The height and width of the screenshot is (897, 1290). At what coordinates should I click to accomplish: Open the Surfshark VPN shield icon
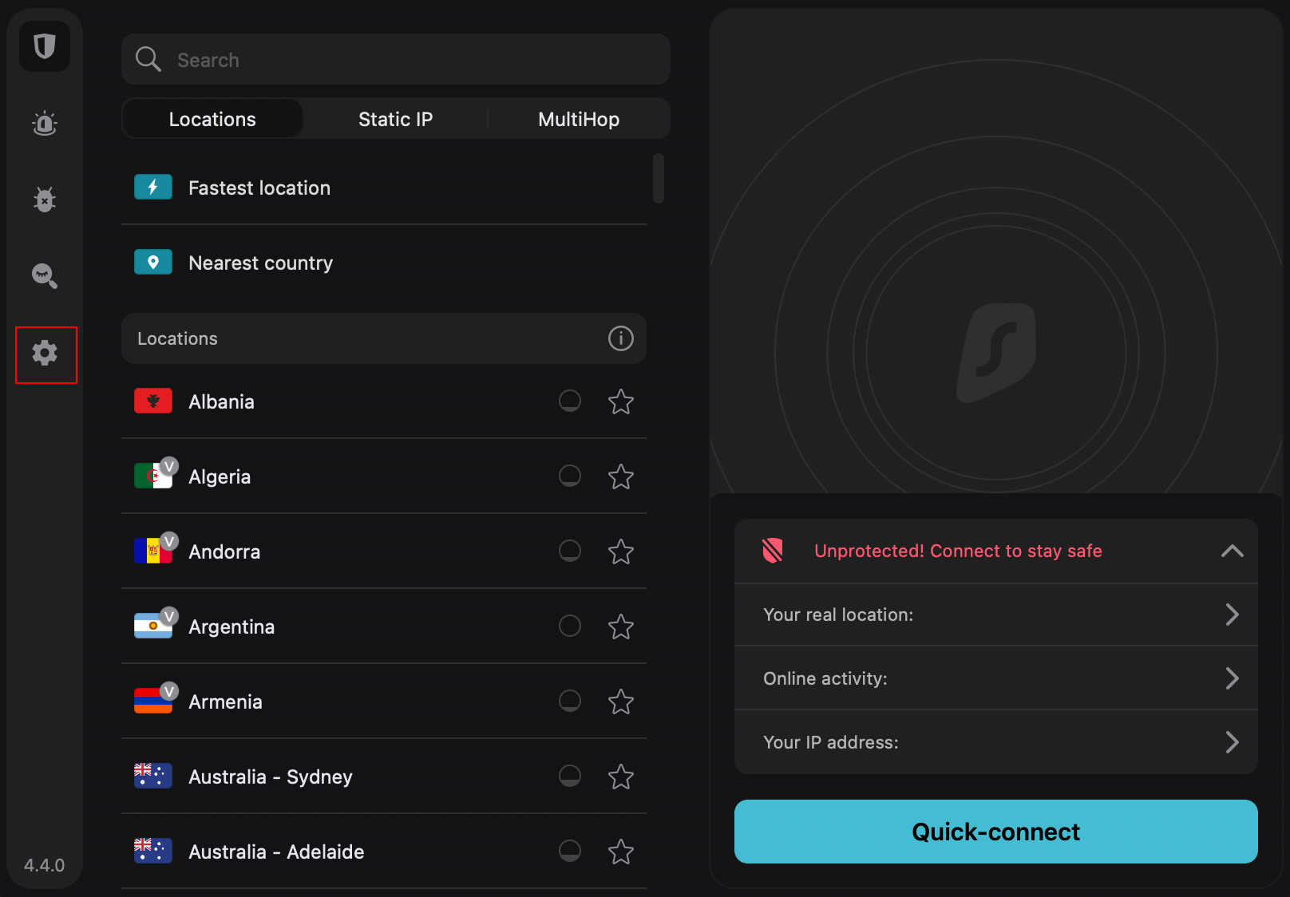click(45, 47)
